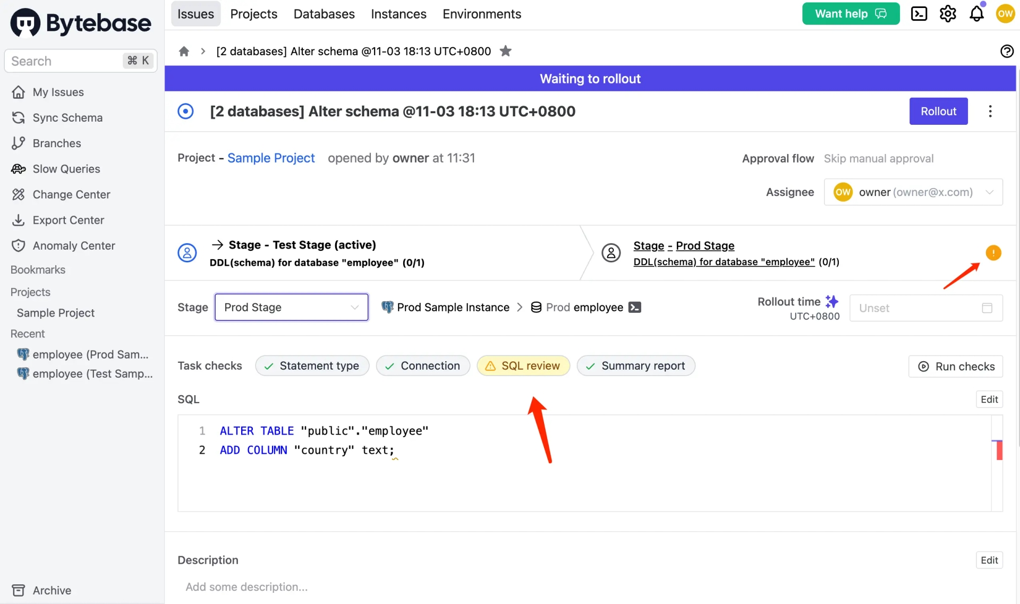
Task: Click the Prod Sample Instance name
Action: 453,307
